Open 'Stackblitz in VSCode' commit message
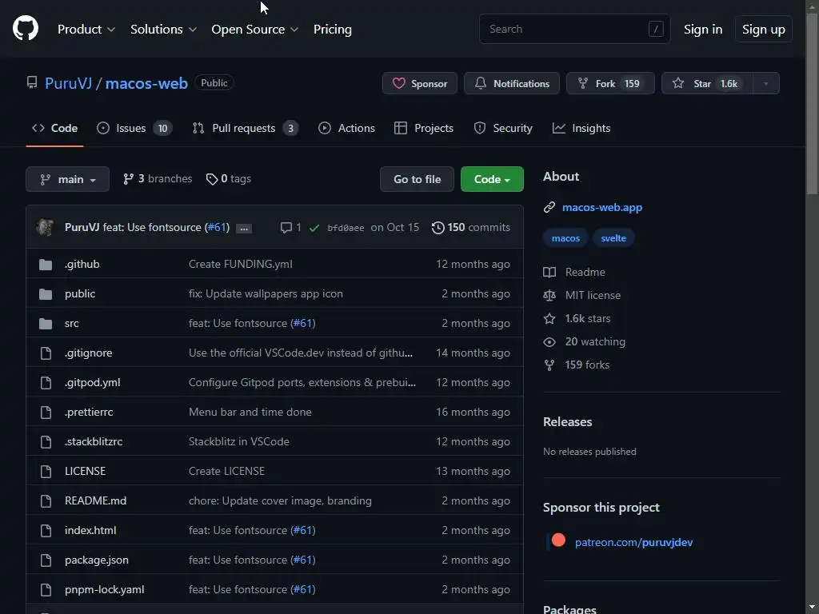Screen dimensions: 819x614 pyautogui.click(x=238, y=441)
